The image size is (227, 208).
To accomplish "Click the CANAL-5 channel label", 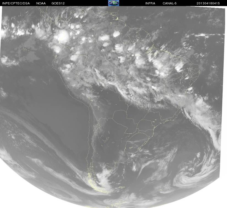I will pos(169,3).
